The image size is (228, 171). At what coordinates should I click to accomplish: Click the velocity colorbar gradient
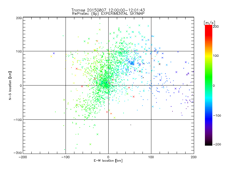(x=209, y=85)
